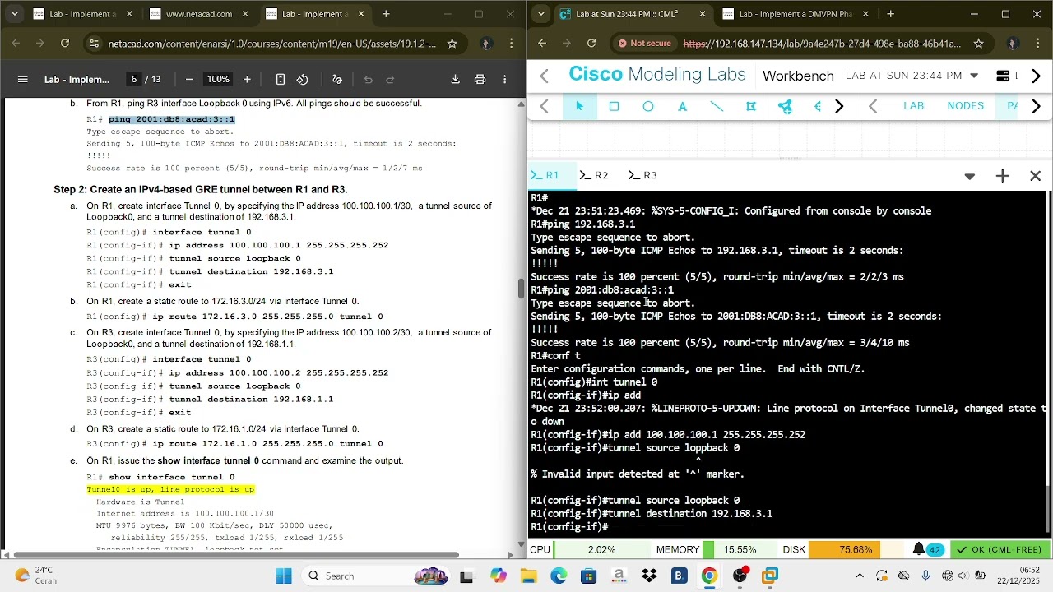
Task: Click the Cisco Modeling Labs logo
Action: (x=657, y=74)
